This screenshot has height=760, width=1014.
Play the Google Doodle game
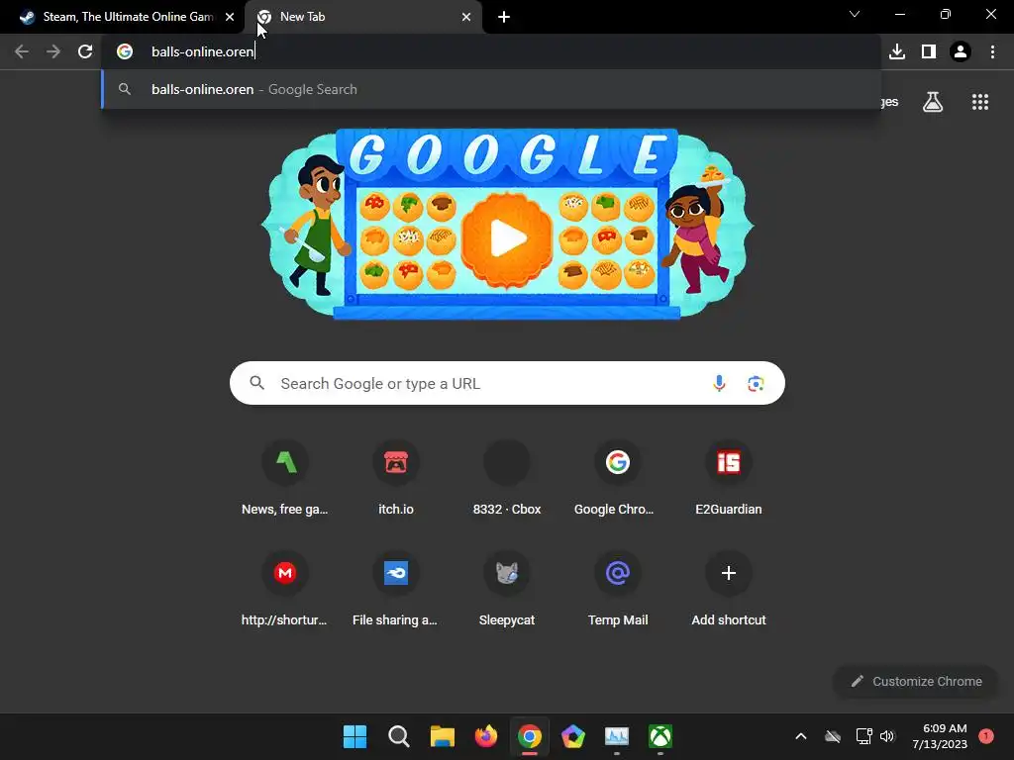coord(508,238)
